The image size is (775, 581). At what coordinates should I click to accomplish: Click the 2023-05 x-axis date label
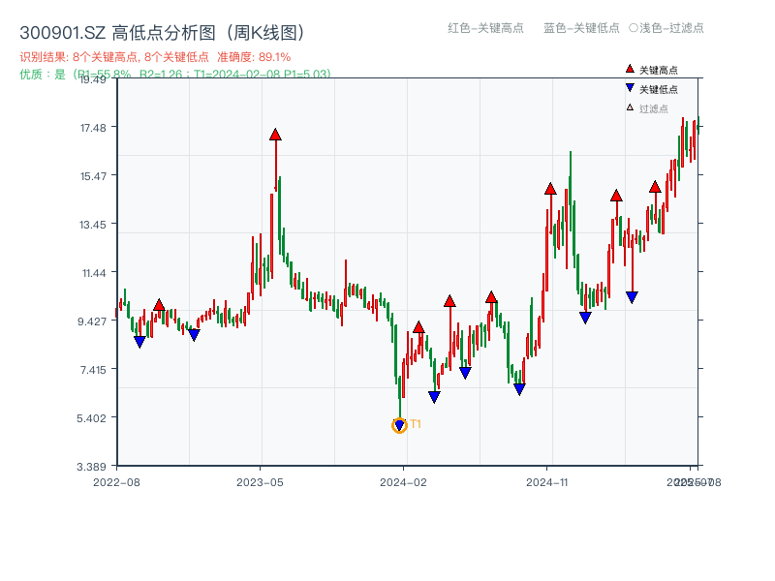[x=260, y=482]
